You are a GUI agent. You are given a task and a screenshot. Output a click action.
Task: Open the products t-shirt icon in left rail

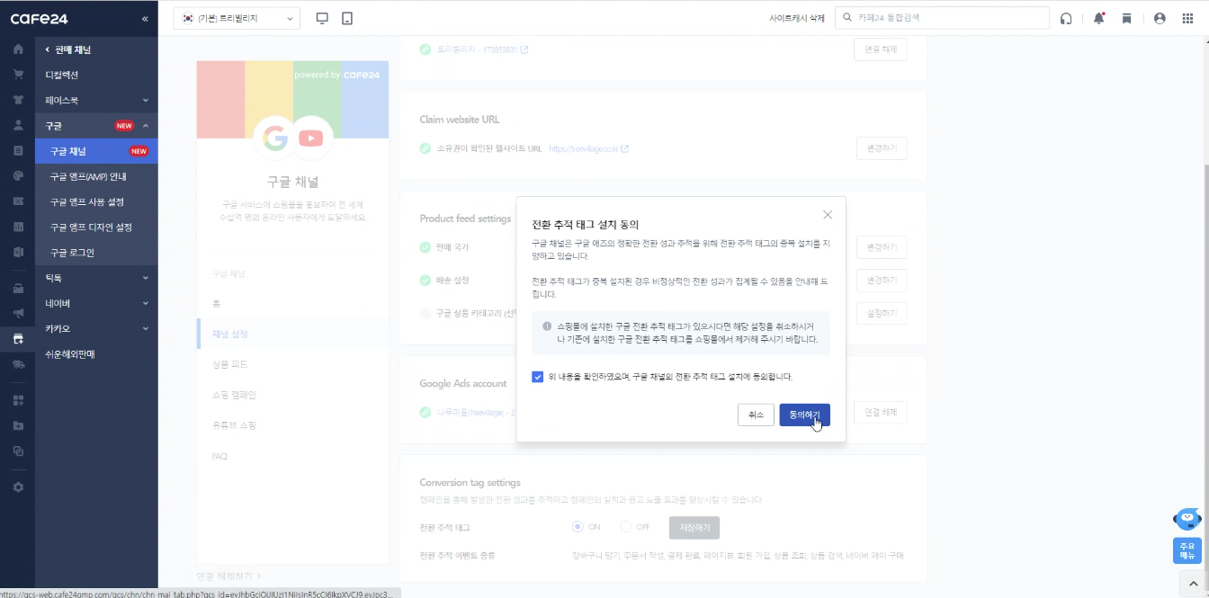click(18, 100)
